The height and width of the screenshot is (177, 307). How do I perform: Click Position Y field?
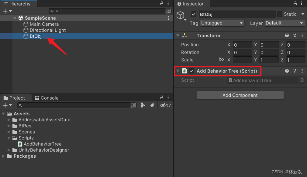click(x=269, y=45)
